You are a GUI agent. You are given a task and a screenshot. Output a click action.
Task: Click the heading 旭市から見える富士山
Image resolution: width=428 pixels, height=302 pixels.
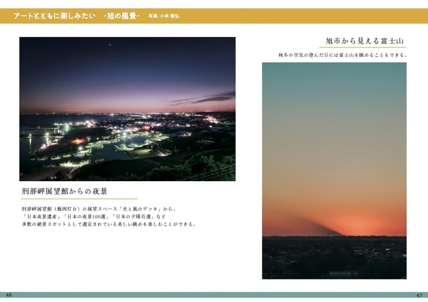tap(363, 41)
